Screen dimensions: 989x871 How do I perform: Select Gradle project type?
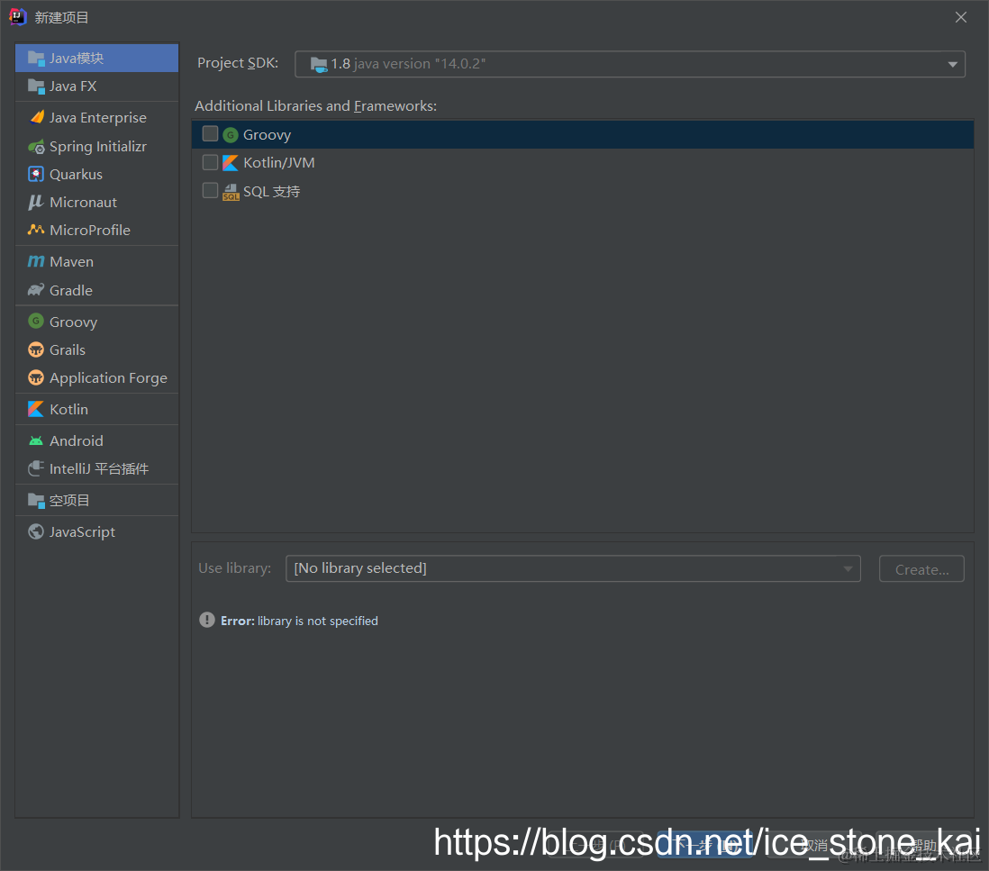(97, 290)
